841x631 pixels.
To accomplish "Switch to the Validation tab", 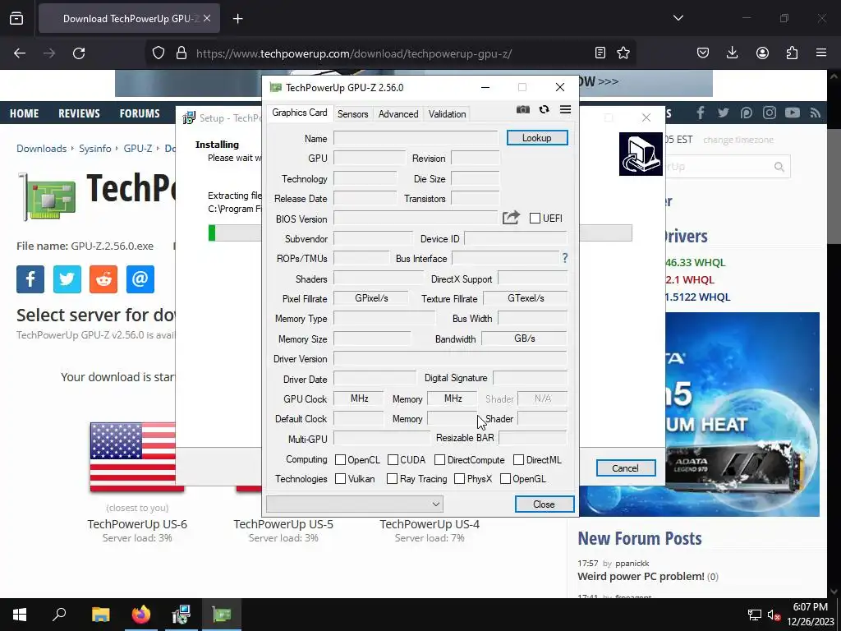I will pyautogui.click(x=447, y=113).
